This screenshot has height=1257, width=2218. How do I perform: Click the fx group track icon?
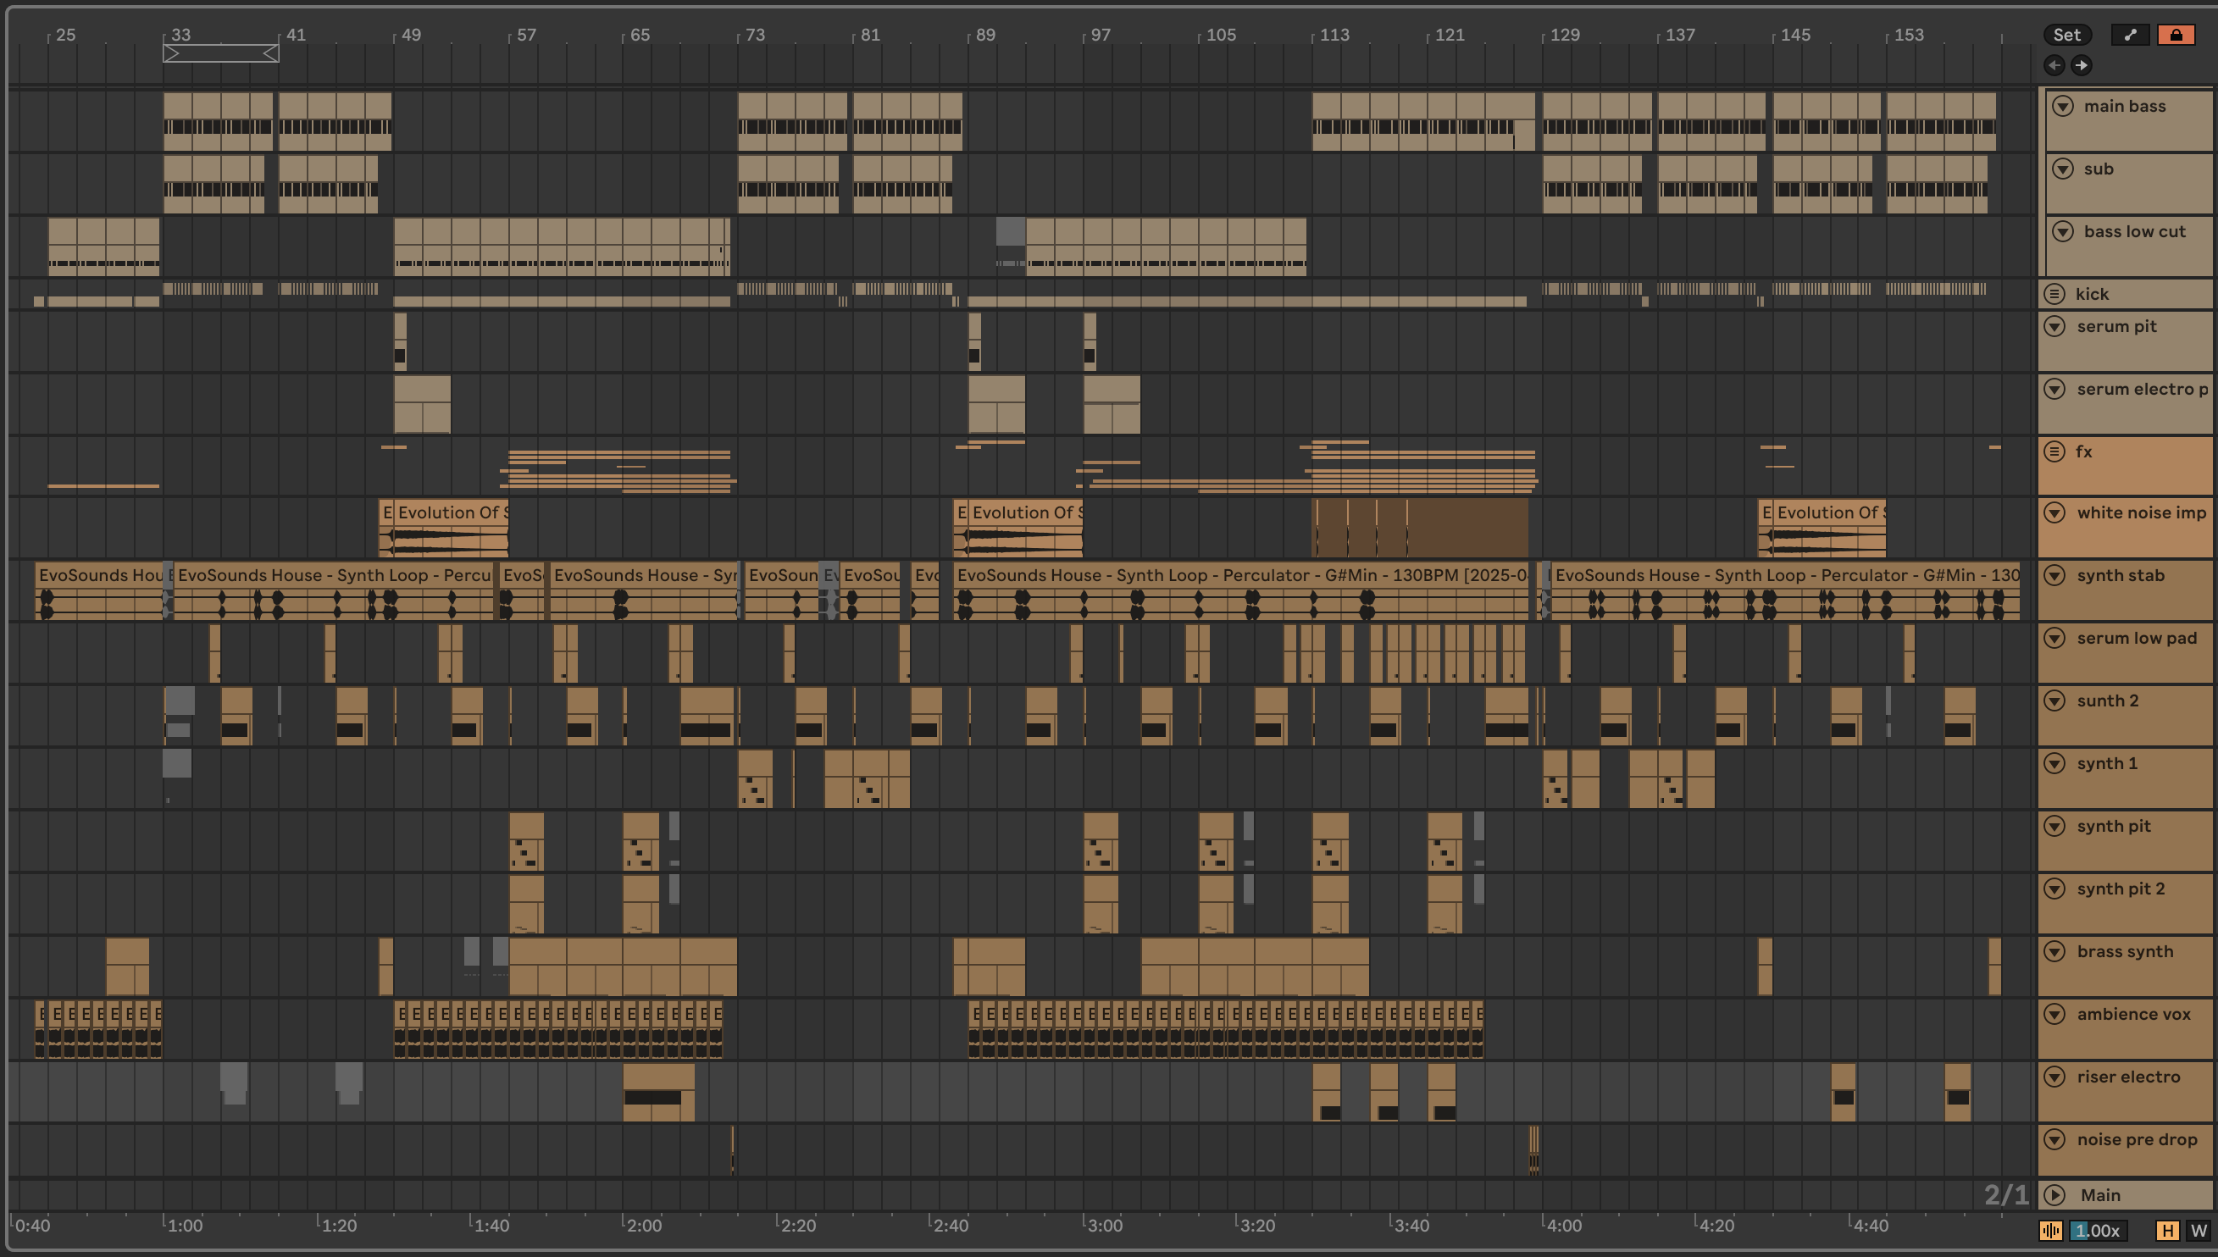(x=2054, y=451)
